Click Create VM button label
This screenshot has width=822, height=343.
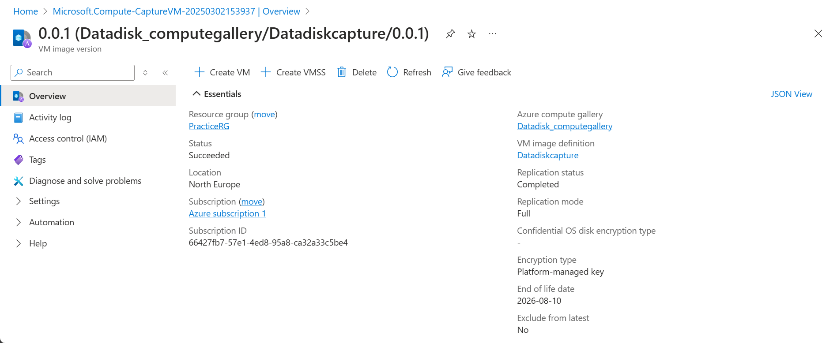click(x=230, y=72)
